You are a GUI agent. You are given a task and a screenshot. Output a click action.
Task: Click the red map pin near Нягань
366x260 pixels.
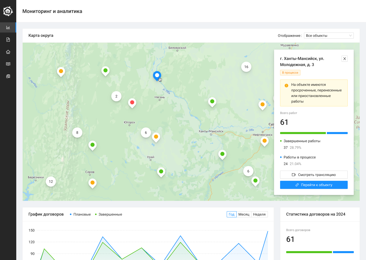132,103
